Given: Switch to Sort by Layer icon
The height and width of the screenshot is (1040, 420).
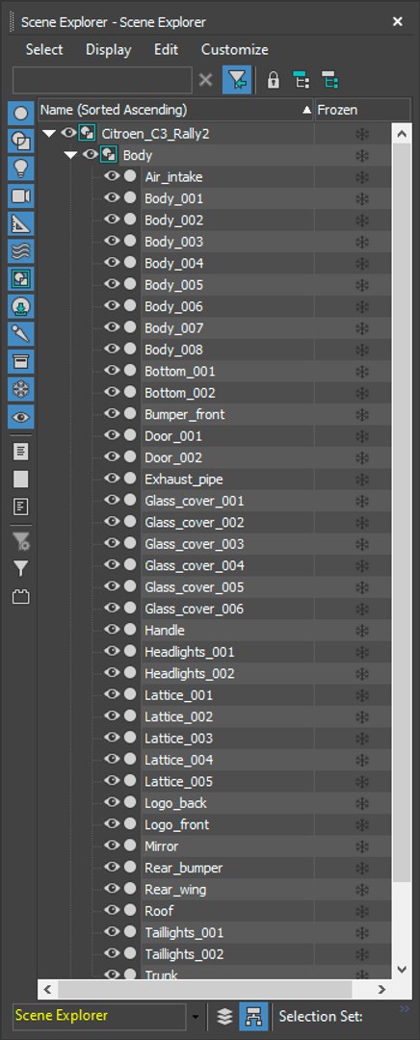Looking at the screenshot, I should 224,1016.
